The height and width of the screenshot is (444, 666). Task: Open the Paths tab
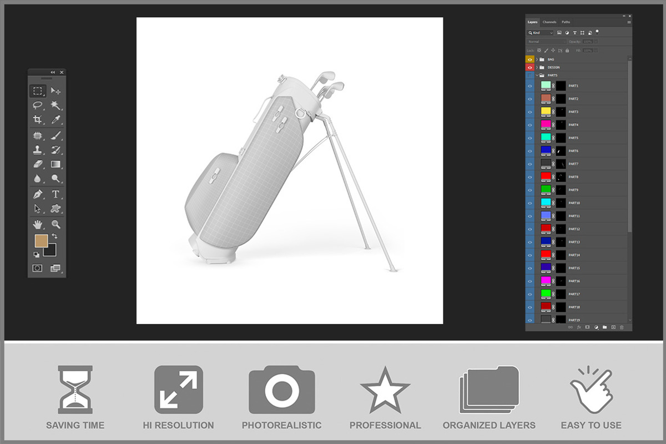[x=566, y=22]
